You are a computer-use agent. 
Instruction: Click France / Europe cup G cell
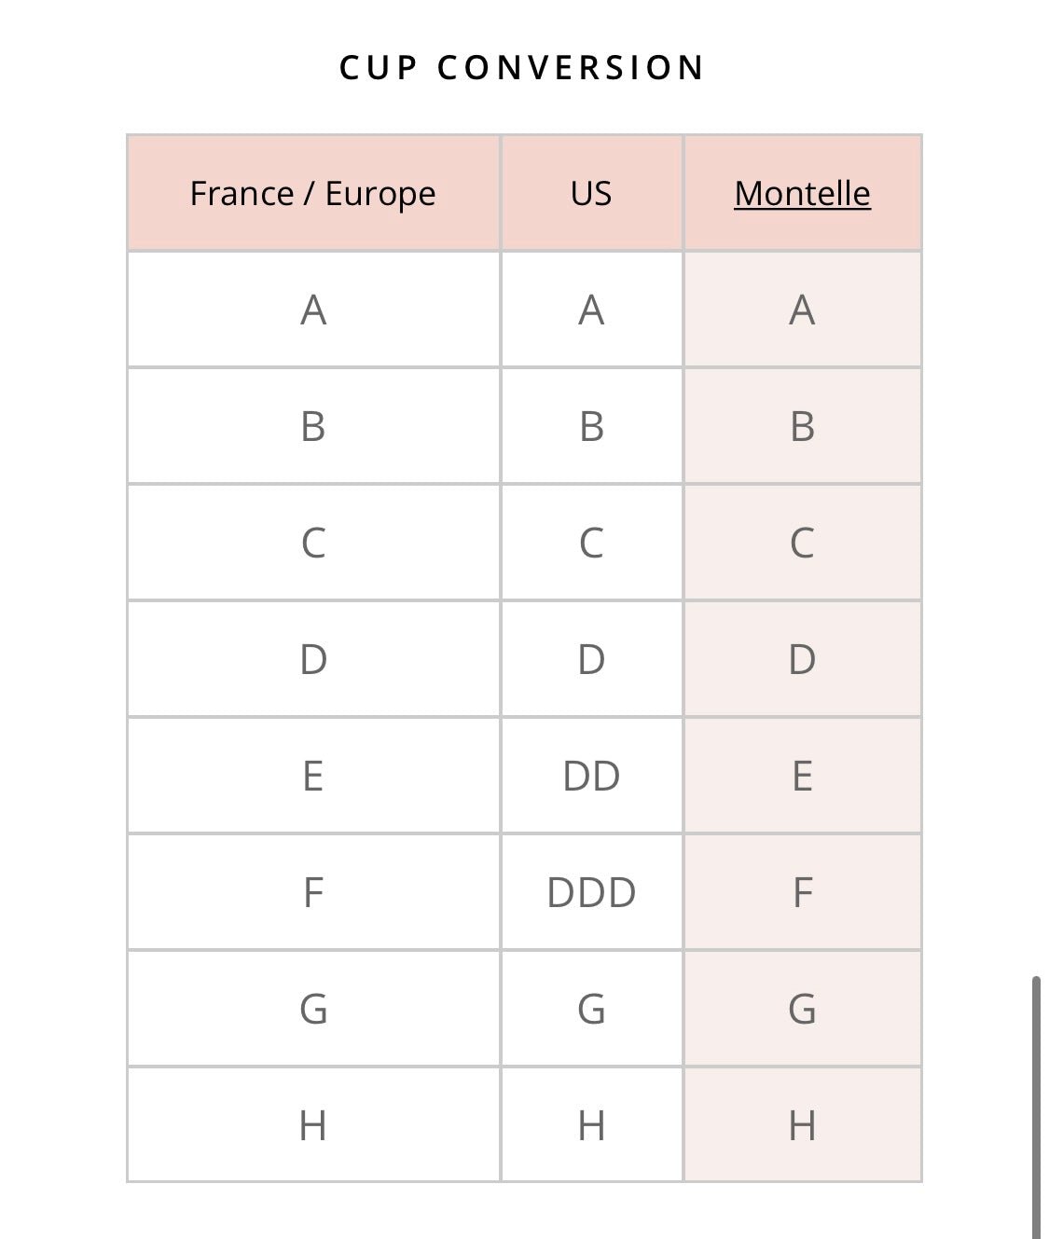pos(313,1009)
